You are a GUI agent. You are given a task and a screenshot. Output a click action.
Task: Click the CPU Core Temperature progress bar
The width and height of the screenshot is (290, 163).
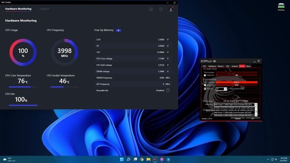[x=23, y=87]
